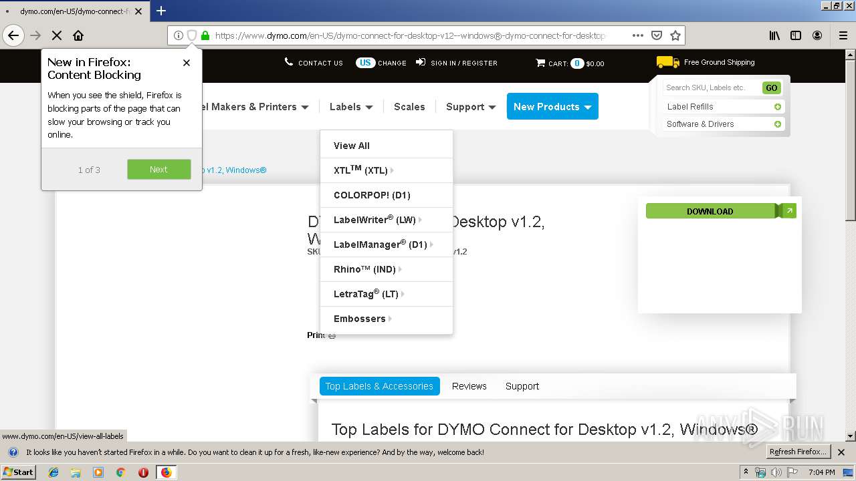The width and height of the screenshot is (856, 481).
Task: Click the green DOWNLOAD button
Action: [710, 211]
